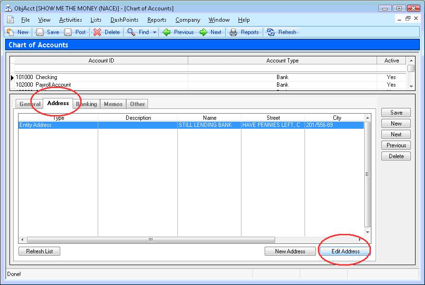Viewport: 425px width, 285px height.
Task: Open Reports using the printer icon
Action: 233,32
